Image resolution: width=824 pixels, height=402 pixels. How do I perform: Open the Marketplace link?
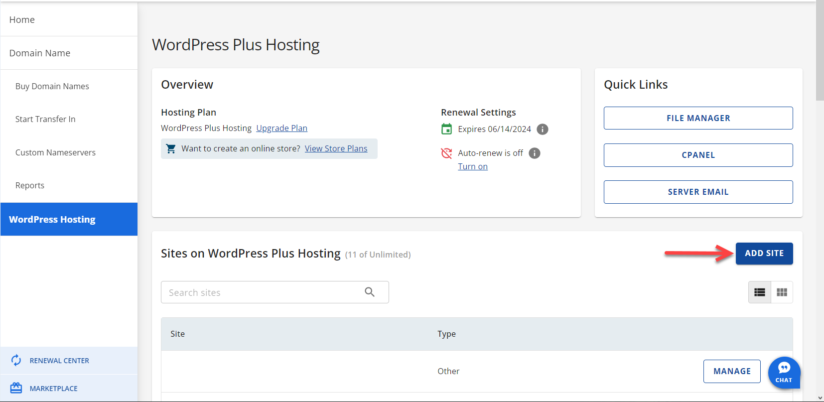(x=69, y=388)
